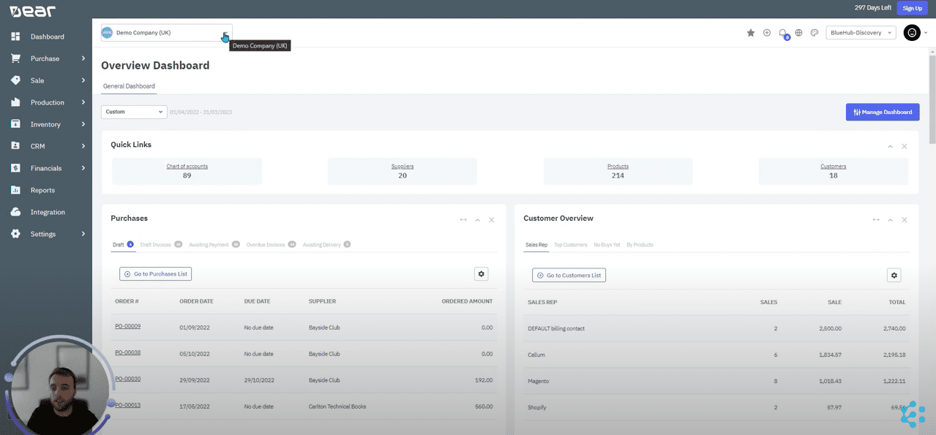Open the quick add plus icon
This screenshot has height=435, width=936.
[766, 32]
